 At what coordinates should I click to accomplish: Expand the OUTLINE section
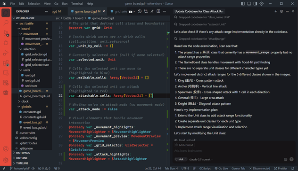coord(22,158)
